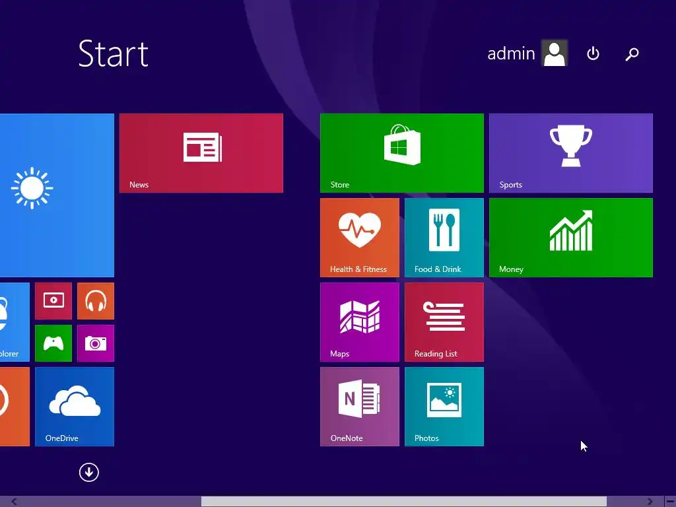The width and height of the screenshot is (676, 507).
Task: Open the Music headphones tile
Action: [x=96, y=301]
